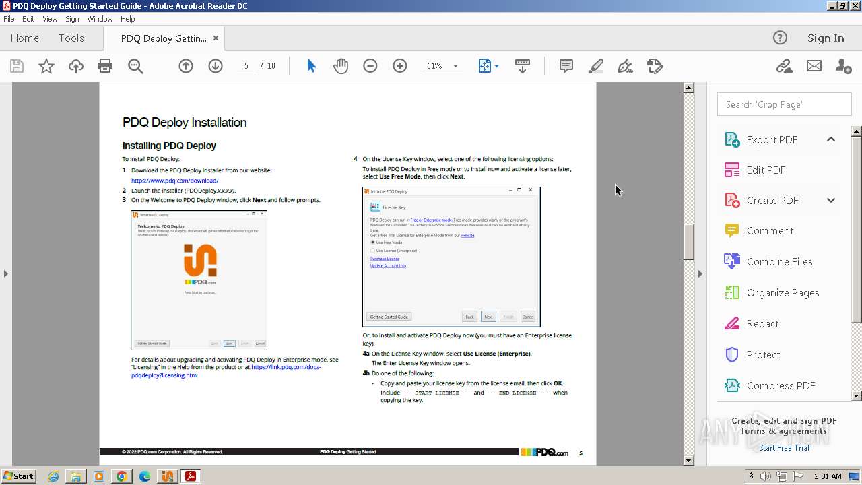Click the document scrollbar down arrow
This screenshot has width=862, height=485.
pos(688,461)
